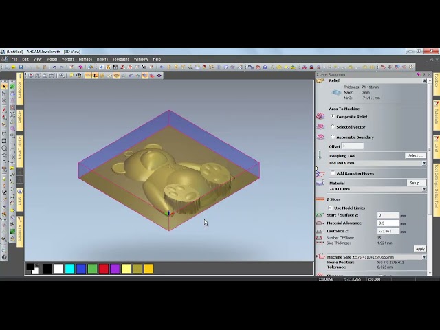Open the Help menu

(x=157, y=59)
